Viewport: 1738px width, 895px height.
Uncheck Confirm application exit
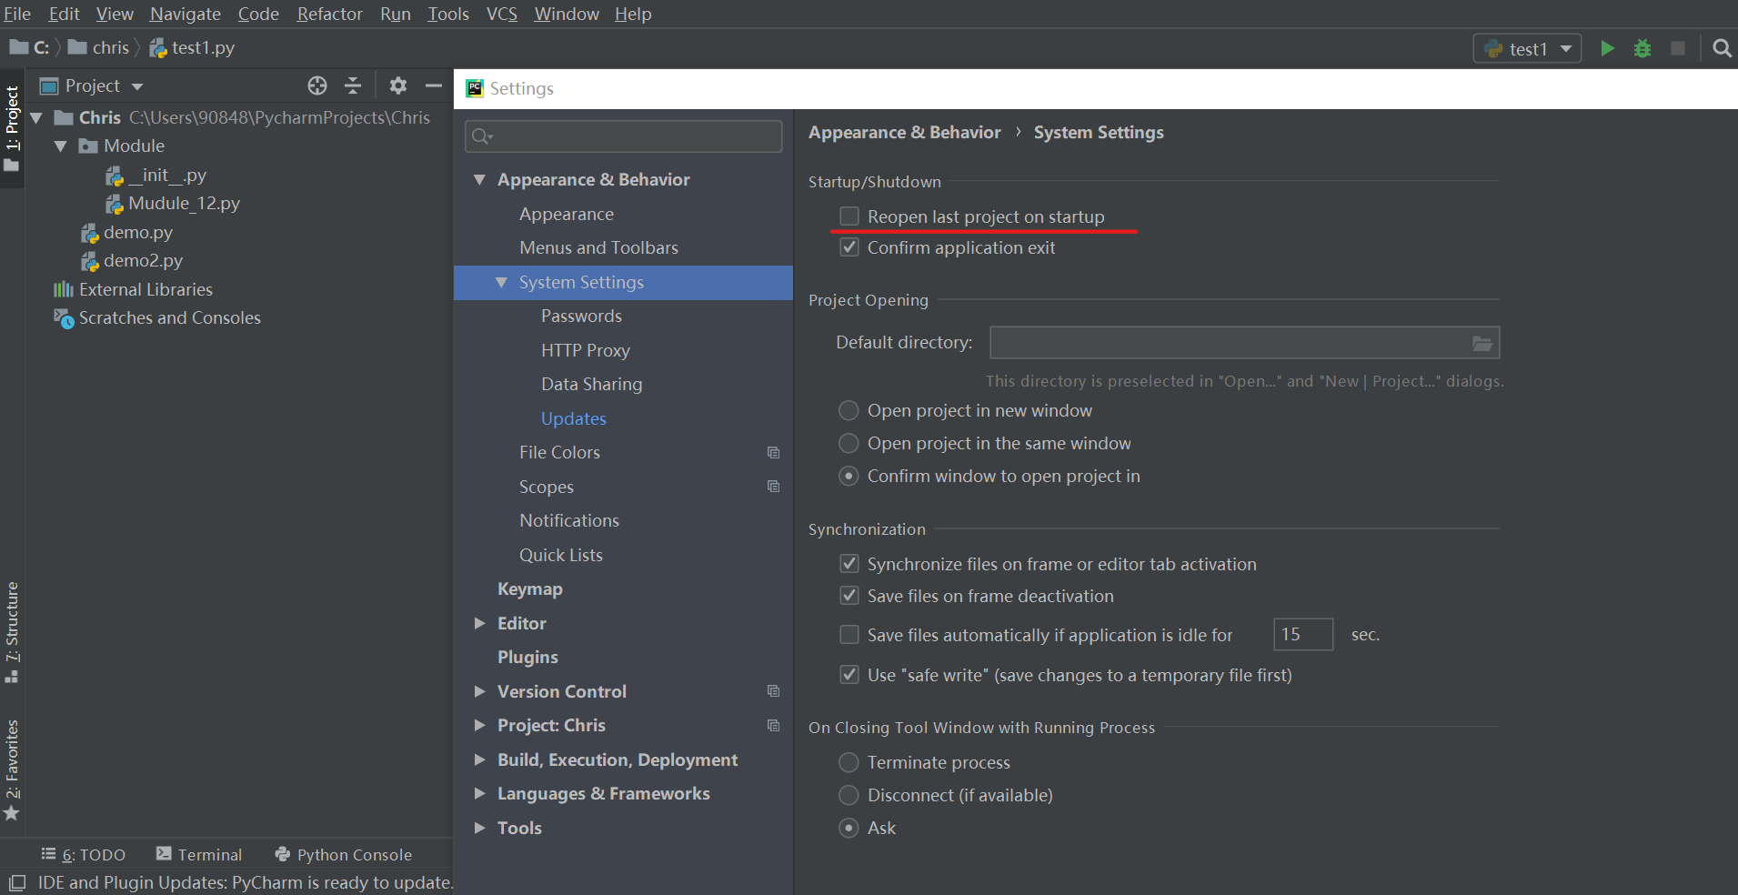click(849, 247)
